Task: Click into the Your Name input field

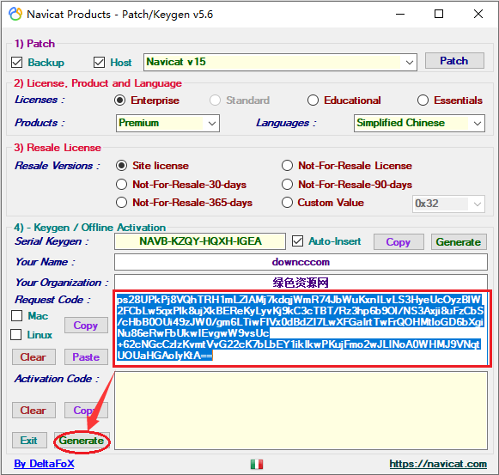Action: (301, 262)
